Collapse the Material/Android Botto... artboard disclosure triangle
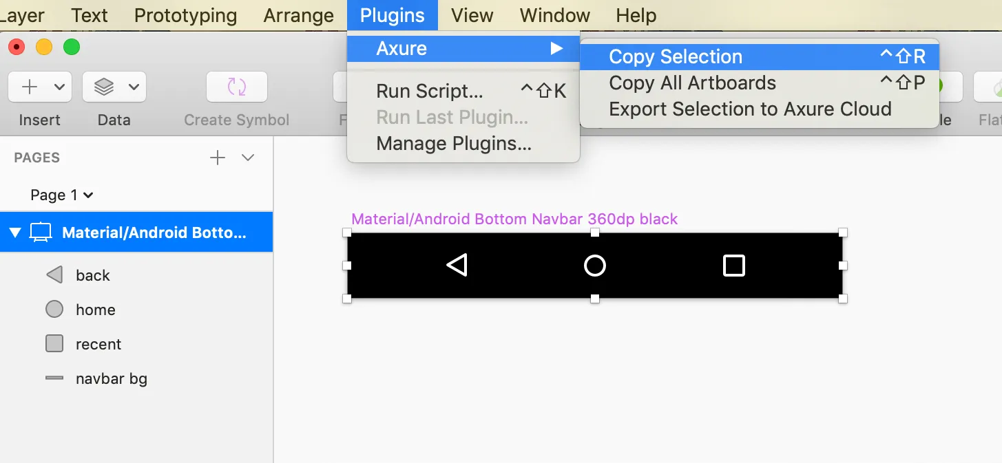1002x463 pixels. coord(14,232)
